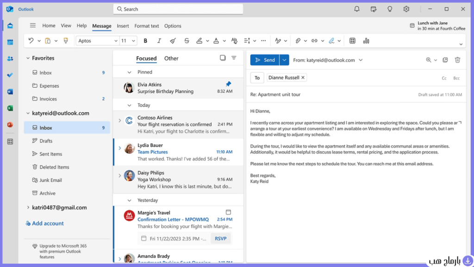
Task: Click the Attach file paperclip icon
Action: point(298,41)
